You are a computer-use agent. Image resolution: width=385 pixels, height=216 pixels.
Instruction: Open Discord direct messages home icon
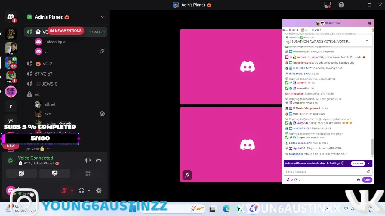pos(11,17)
